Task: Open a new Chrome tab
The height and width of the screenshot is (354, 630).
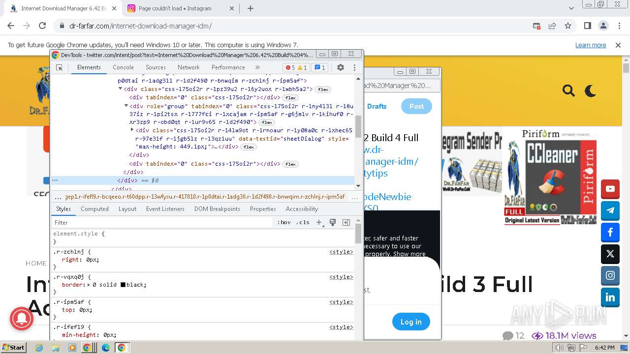Action: coord(251,8)
